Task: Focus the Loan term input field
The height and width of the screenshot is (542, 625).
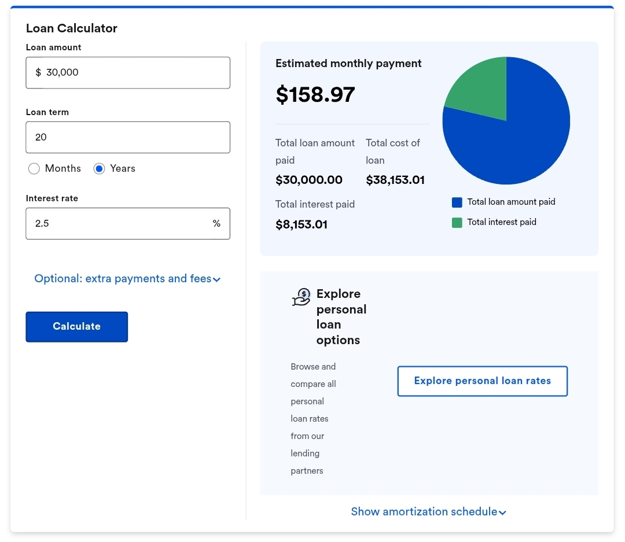Action: 128,137
